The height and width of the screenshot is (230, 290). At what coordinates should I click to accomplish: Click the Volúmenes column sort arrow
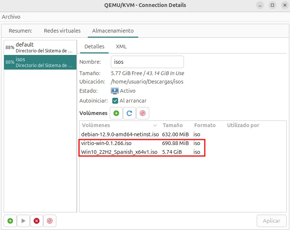click(155, 125)
